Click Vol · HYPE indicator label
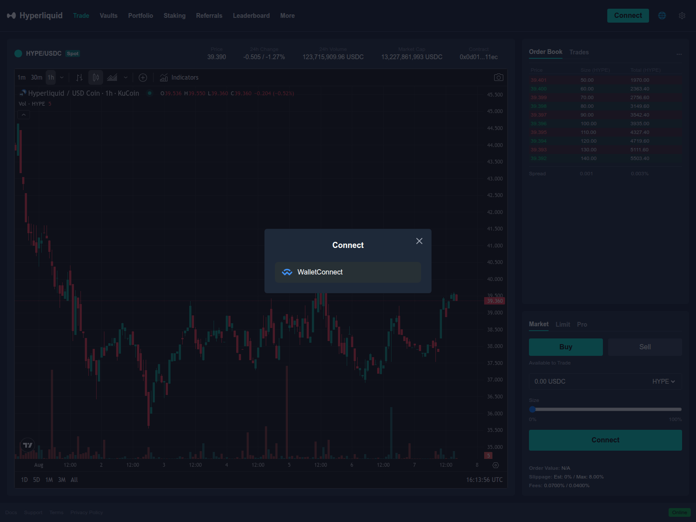 coord(32,104)
